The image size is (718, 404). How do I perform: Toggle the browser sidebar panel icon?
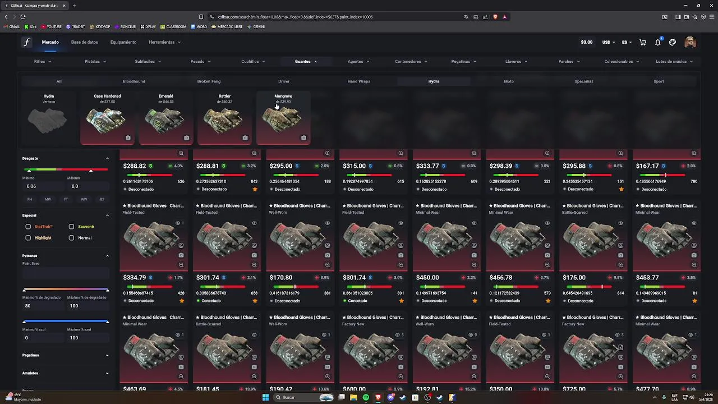point(678,17)
